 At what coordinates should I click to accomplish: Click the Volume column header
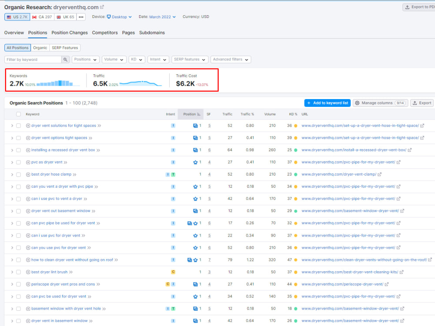[270, 114]
